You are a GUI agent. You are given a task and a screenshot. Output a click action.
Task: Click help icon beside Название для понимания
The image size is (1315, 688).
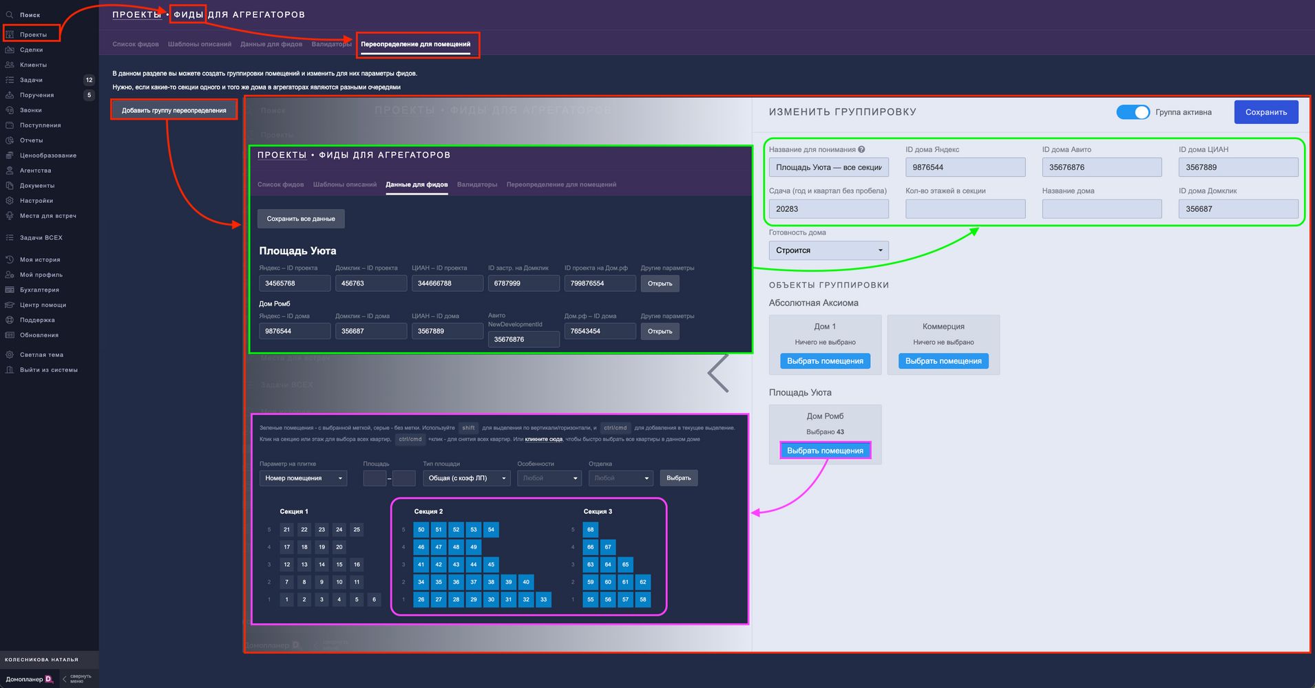[861, 149]
